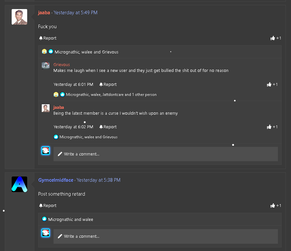Open Gymcelmidface username link
The width and height of the screenshot is (291, 251).
pyautogui.click(x=56, y=180)
